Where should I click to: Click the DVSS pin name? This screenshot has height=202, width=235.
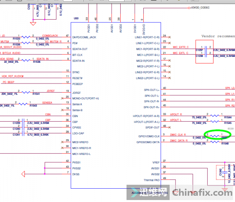[x=76, y=174]
